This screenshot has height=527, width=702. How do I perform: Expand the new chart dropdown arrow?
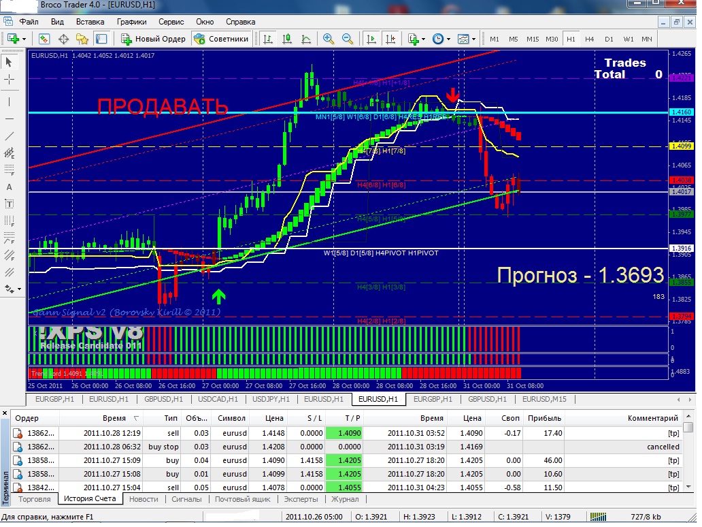click(x=24, y=39)
